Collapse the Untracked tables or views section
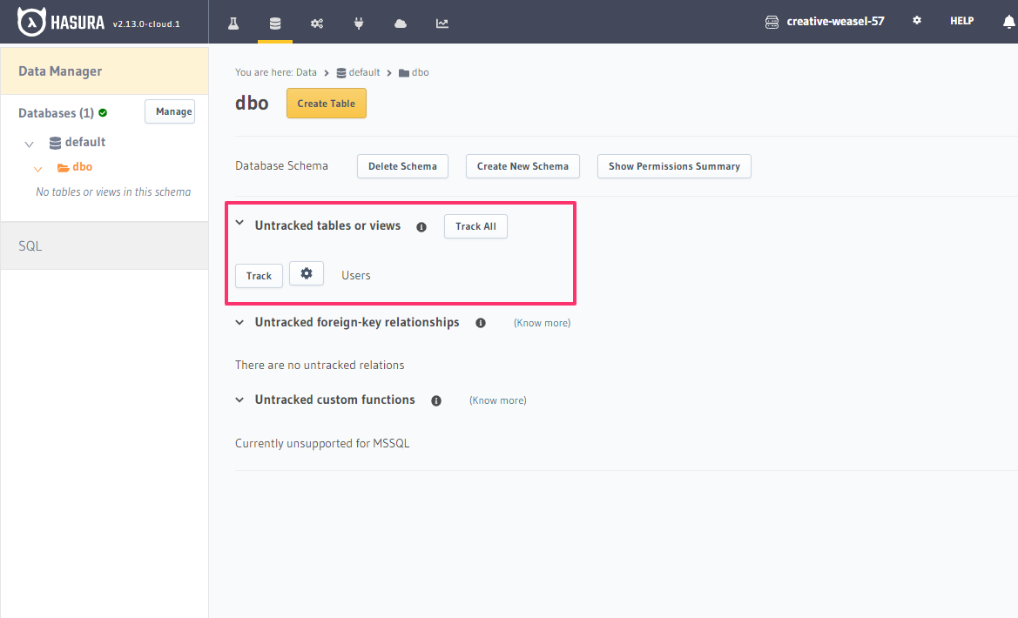 click(x=239, y=225)
